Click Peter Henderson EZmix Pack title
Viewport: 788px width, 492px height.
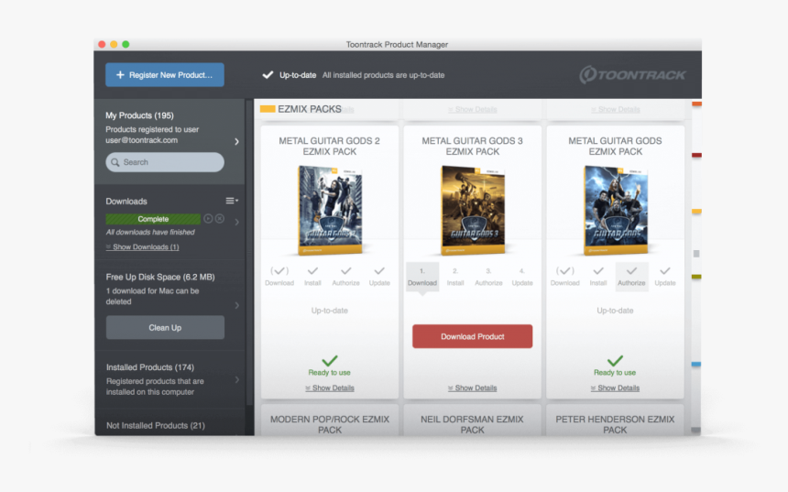[615, 424]
